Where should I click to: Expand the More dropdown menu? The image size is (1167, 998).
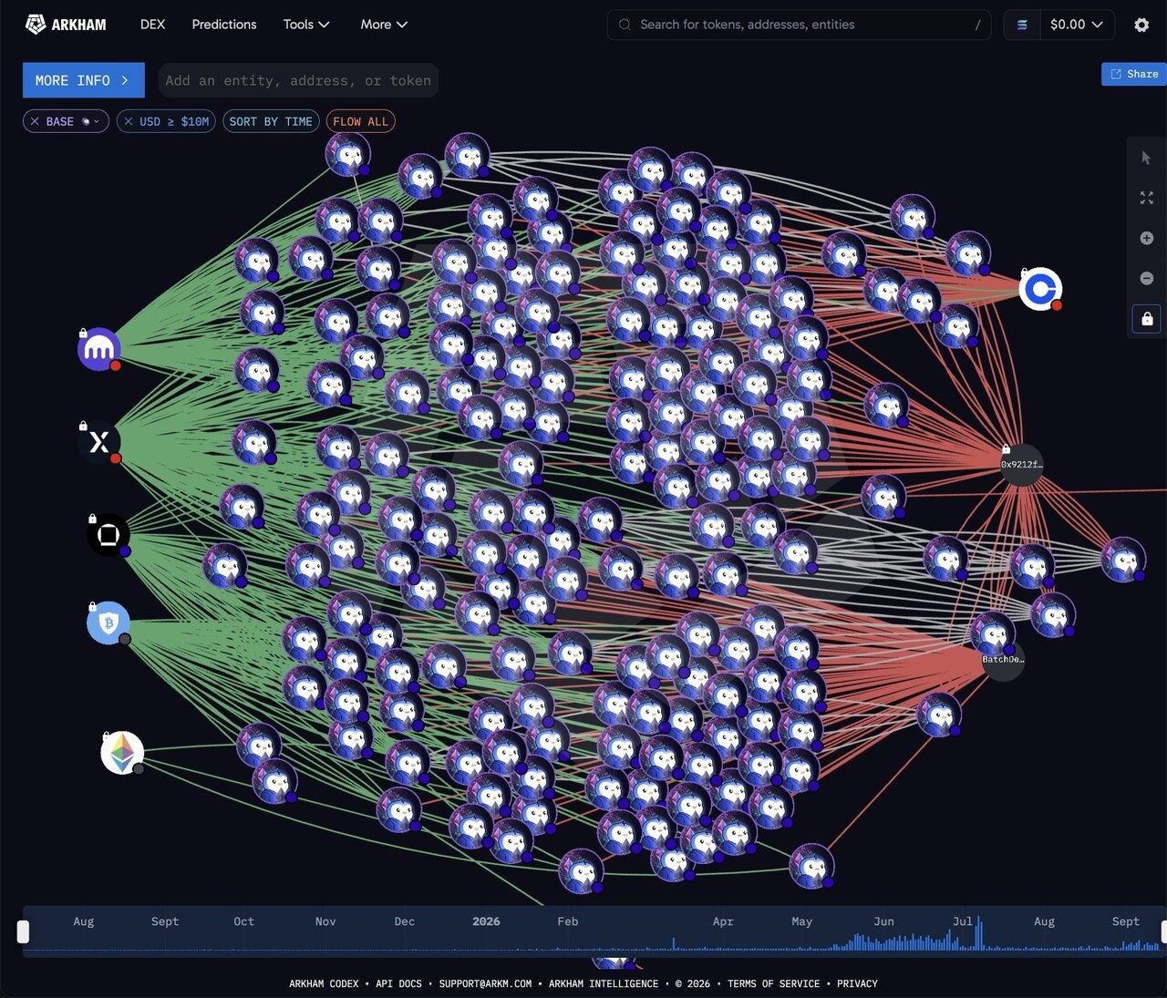[384, 25]
